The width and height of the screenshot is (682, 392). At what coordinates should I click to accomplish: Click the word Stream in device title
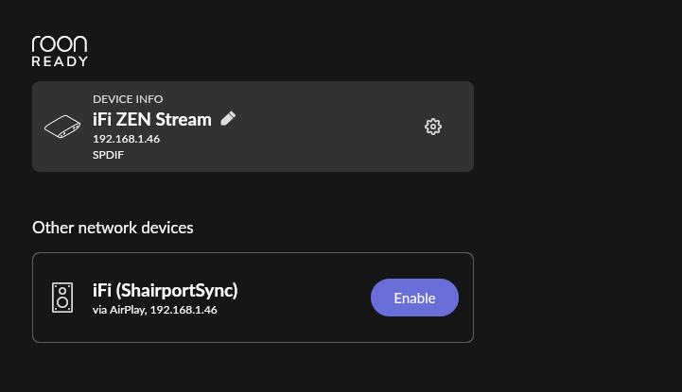click(184, 119)
